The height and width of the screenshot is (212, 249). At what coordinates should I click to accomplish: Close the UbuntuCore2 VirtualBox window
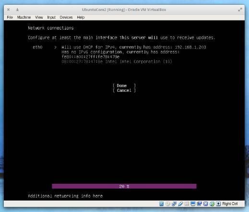[9, 10]
